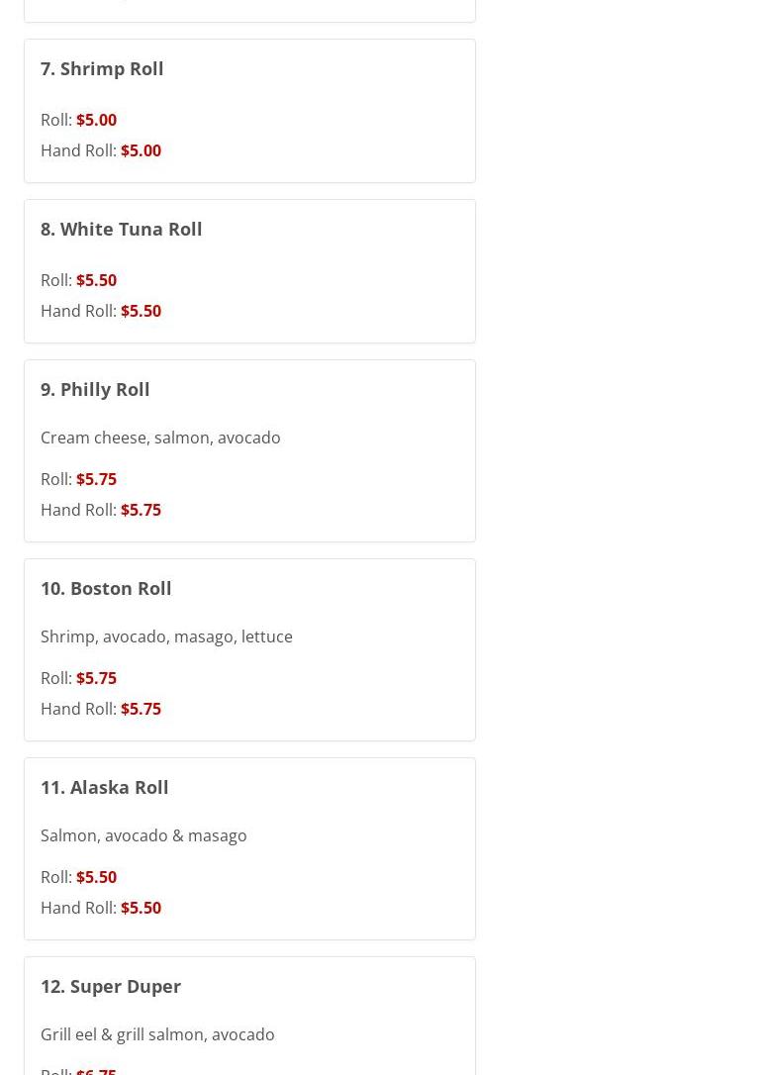Click Boston Roll shrimp avocado description

tap(166, 636)
